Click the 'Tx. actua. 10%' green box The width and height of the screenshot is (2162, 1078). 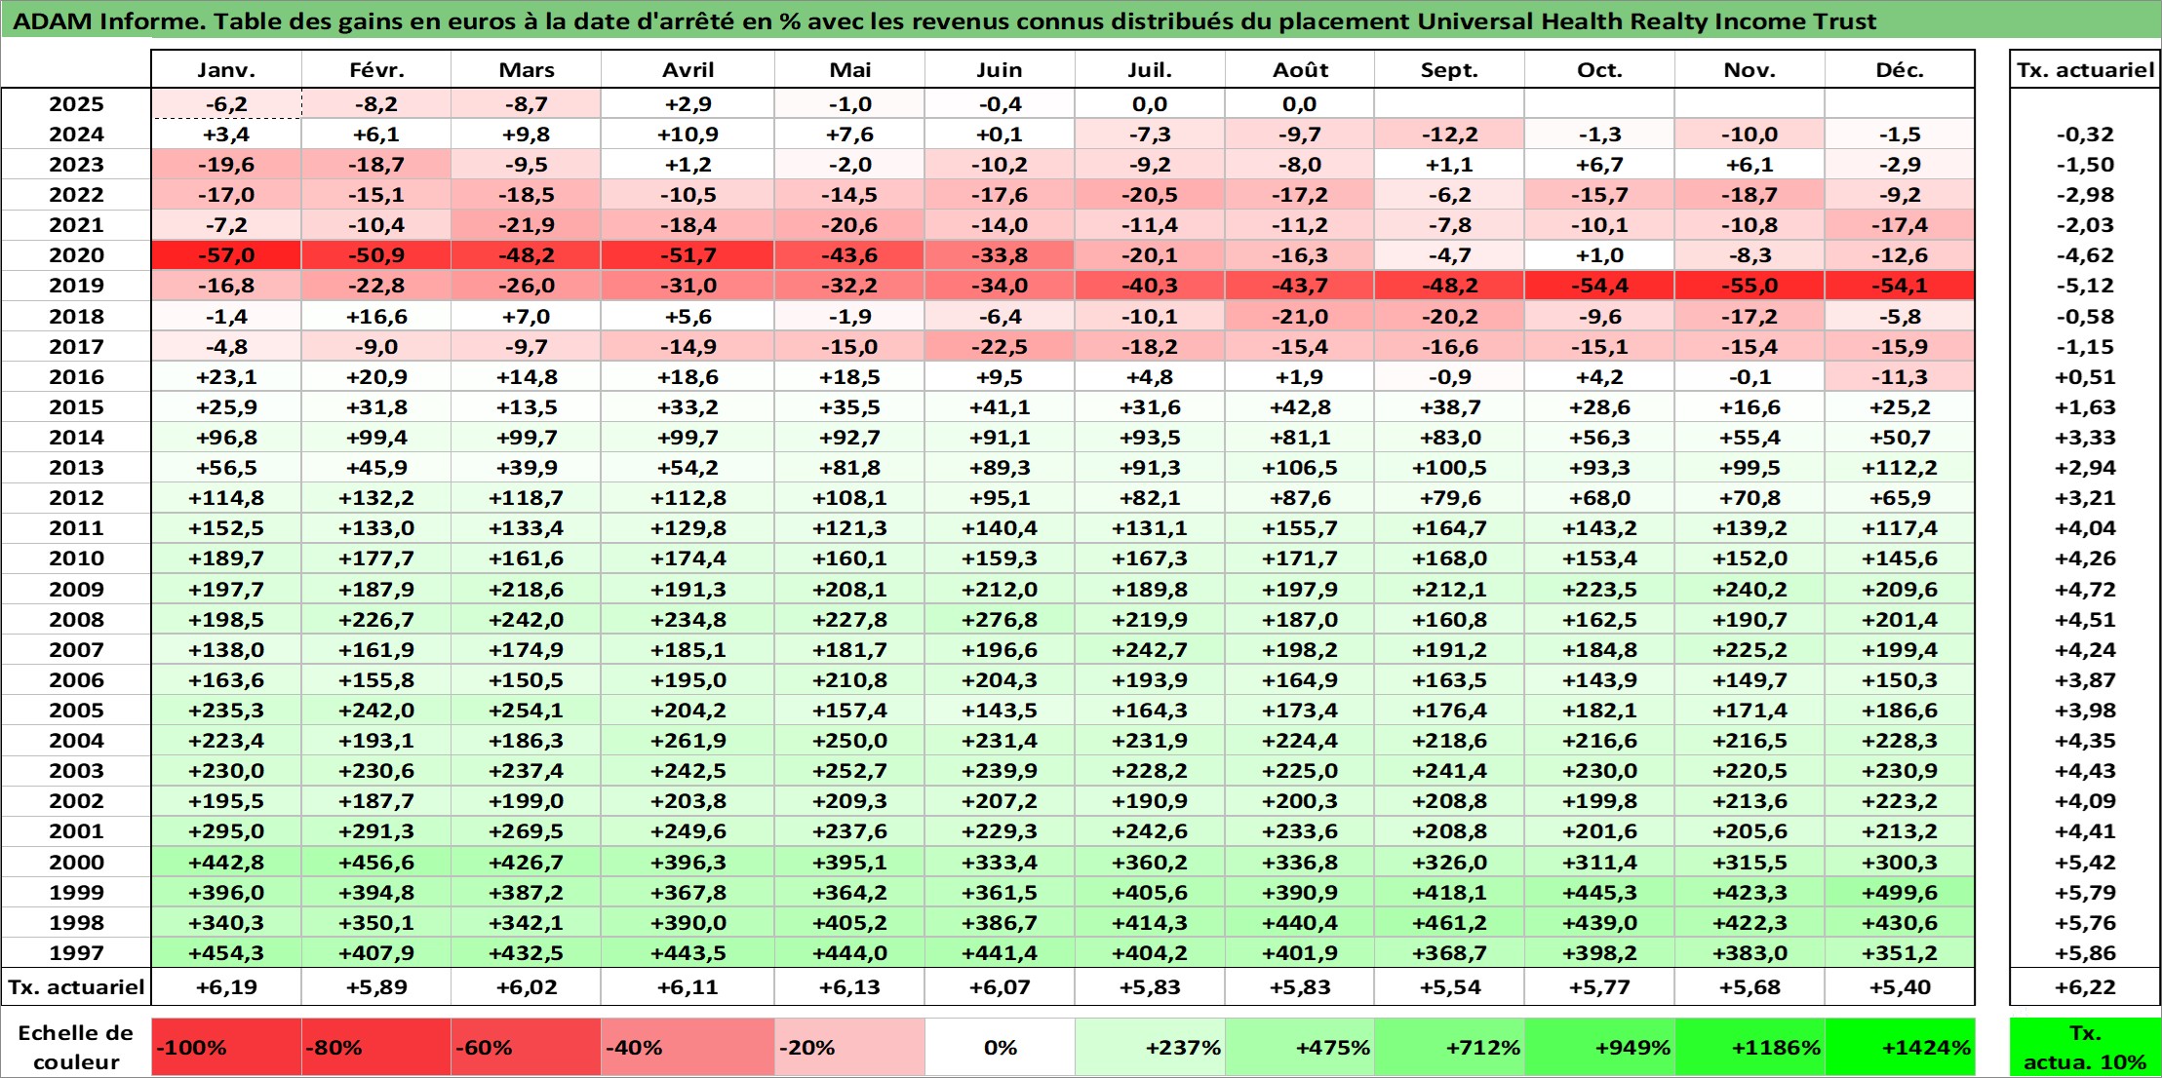pyautogui.click(x=2085, y=1048)
